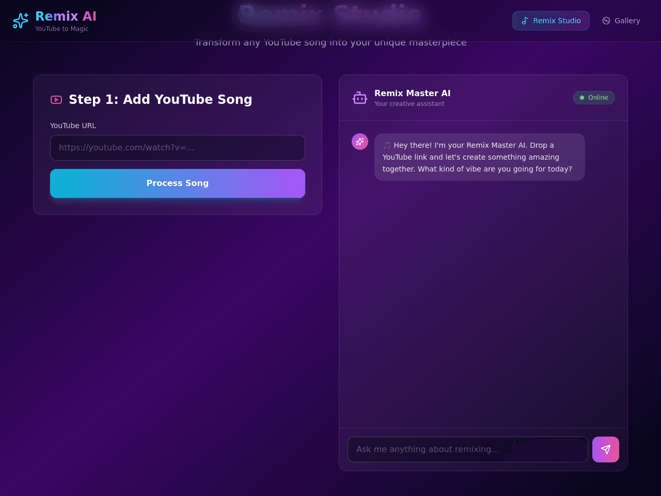Click the Process Song button
The height and width of the screenshot is (496, 661).
tap(178, 183)
